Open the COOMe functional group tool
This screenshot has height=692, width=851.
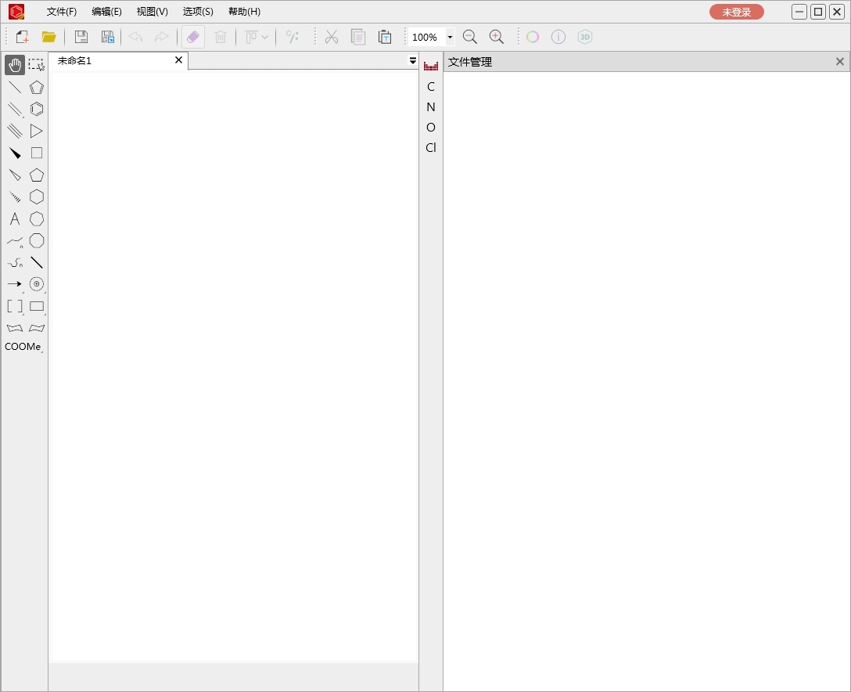point(23,347)
